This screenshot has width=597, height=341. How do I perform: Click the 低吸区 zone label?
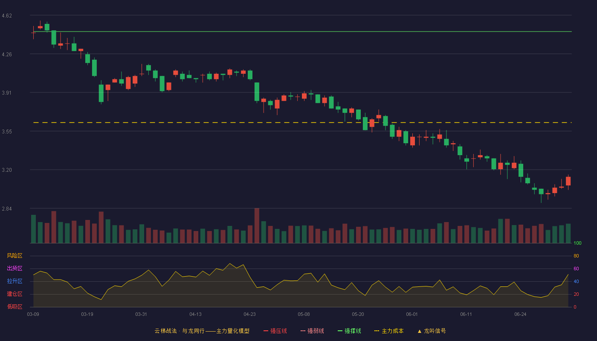click(14, 307)
